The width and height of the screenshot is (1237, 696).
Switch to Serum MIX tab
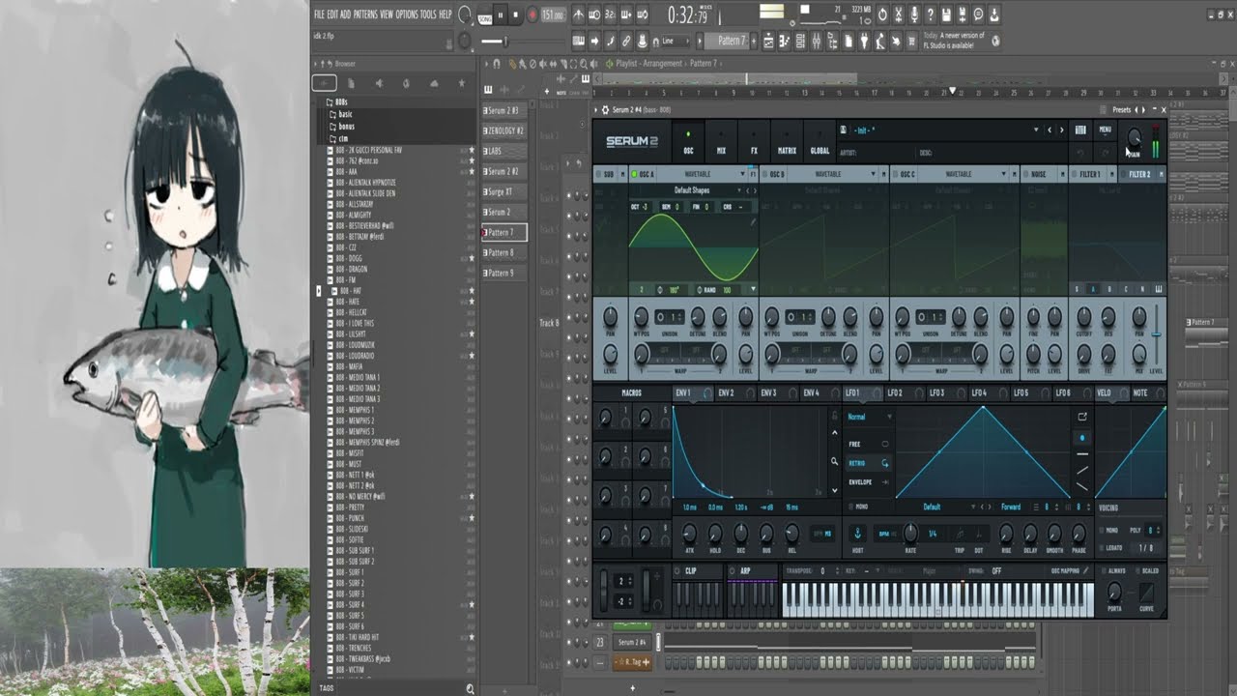pos(721,142)
